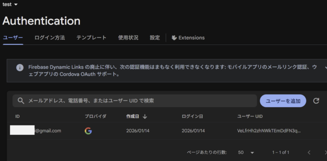Screen dimensions: 327x161
Task: Select the 設定 tab
Action: pyautogui.click(x=155, y=38)
